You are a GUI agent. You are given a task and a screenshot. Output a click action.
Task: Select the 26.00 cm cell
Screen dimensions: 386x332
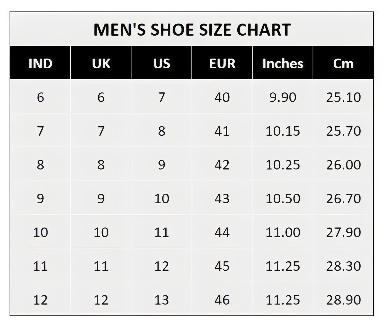coord(343,165)
